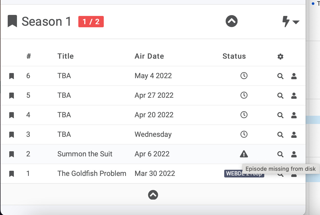Screen dimensions: 320x215
Task: Open table column options gear icon
Action: 280,57
